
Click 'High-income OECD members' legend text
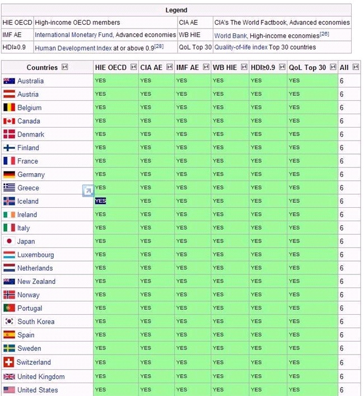coord(77,22)
